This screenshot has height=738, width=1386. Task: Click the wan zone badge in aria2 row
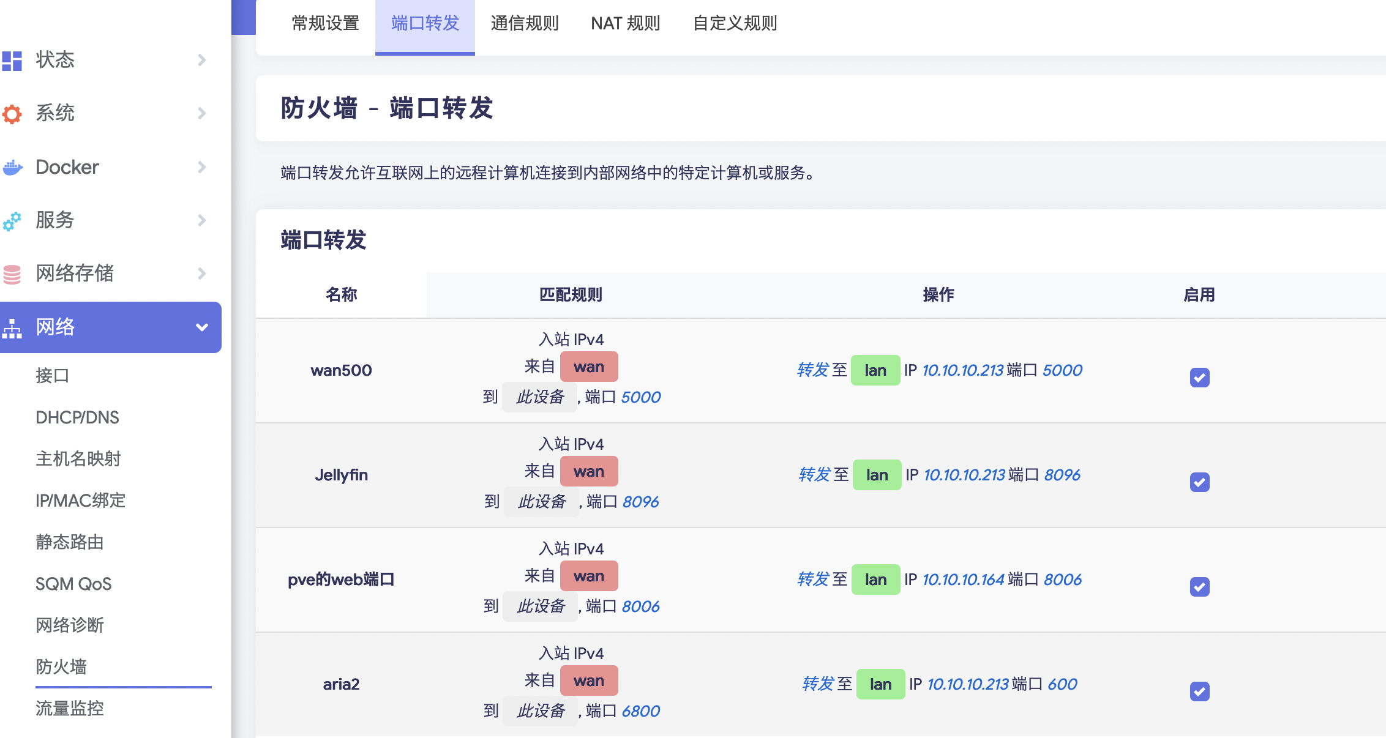pos(589,681)
